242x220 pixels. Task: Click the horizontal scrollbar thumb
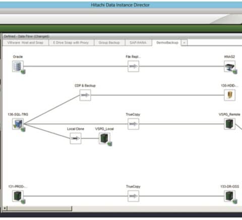tap(40, 208)
